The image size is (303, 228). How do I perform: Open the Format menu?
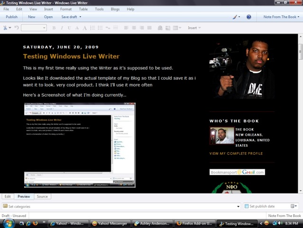[66, 9]
